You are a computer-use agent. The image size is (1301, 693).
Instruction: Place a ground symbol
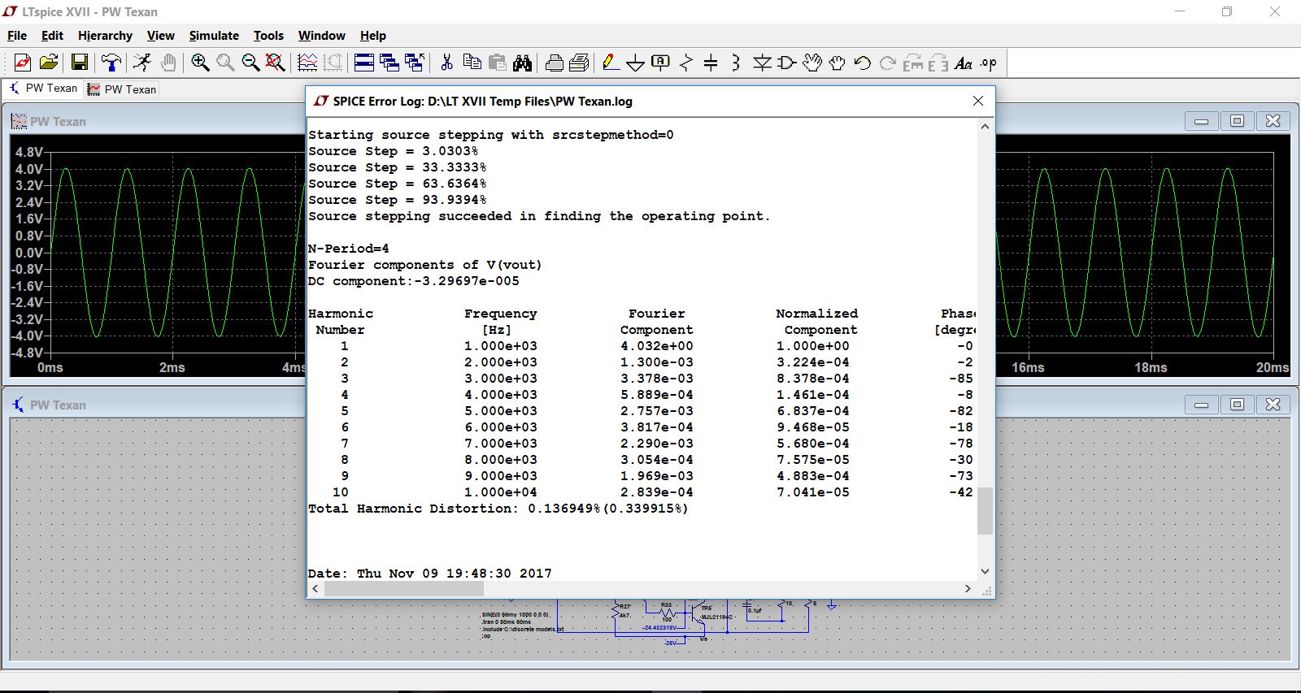tap(636, 63)
